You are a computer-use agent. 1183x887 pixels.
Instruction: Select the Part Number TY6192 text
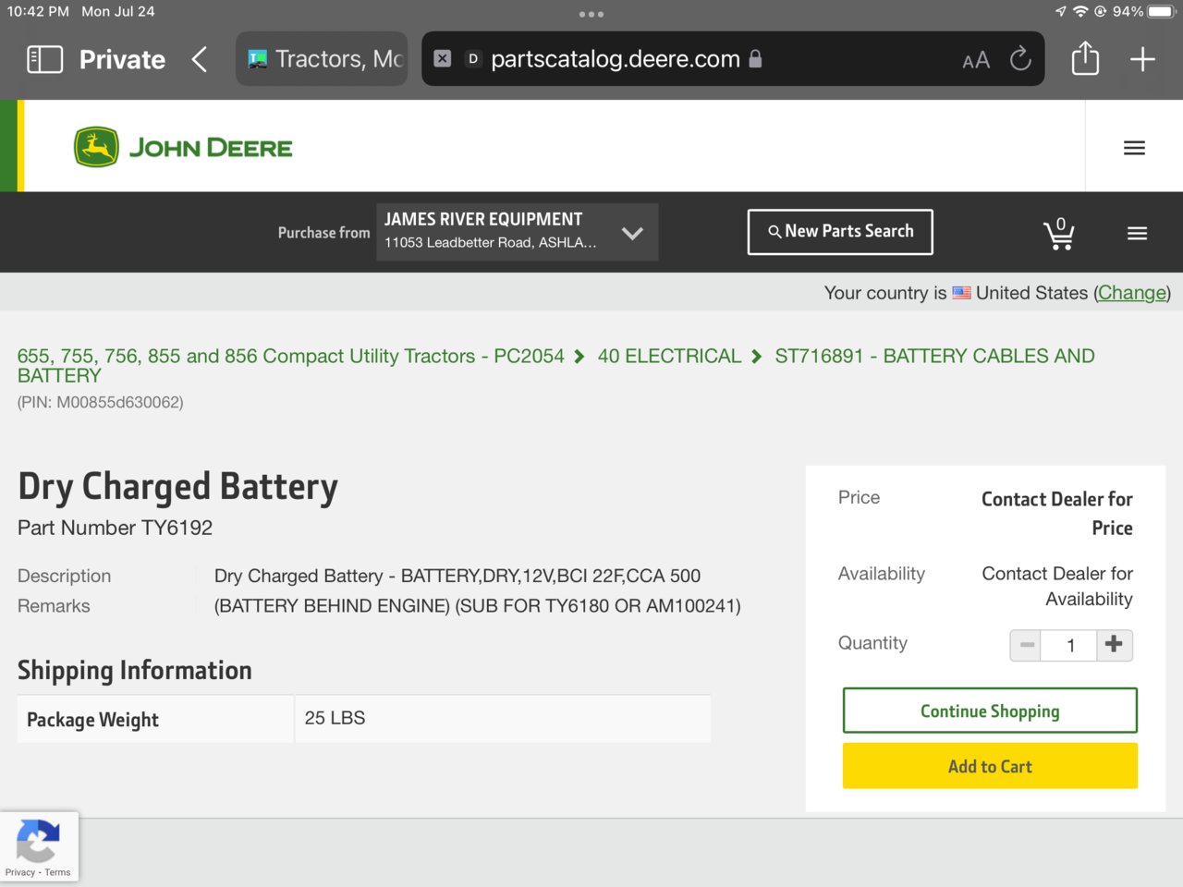[116, 528]
